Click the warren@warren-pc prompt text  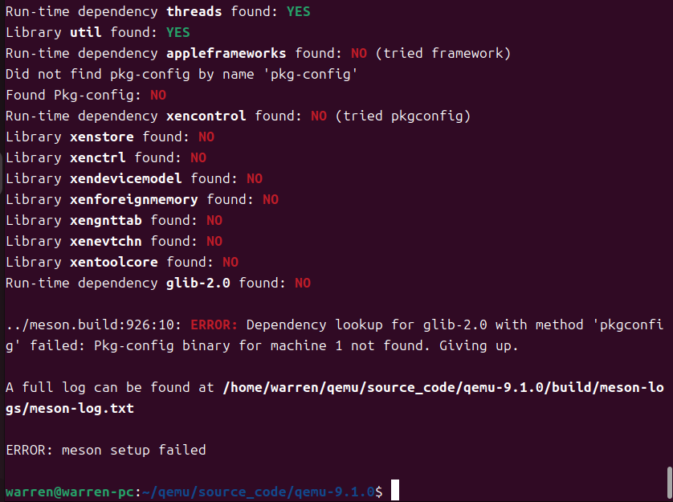pyautogui.click(x=70, y=492)
